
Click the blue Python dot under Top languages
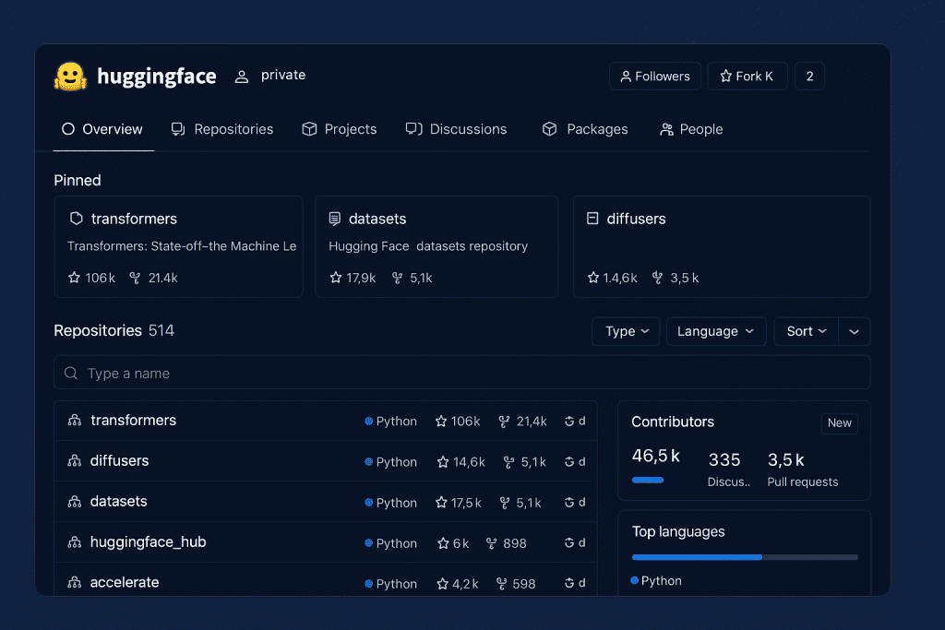(635, 580)
